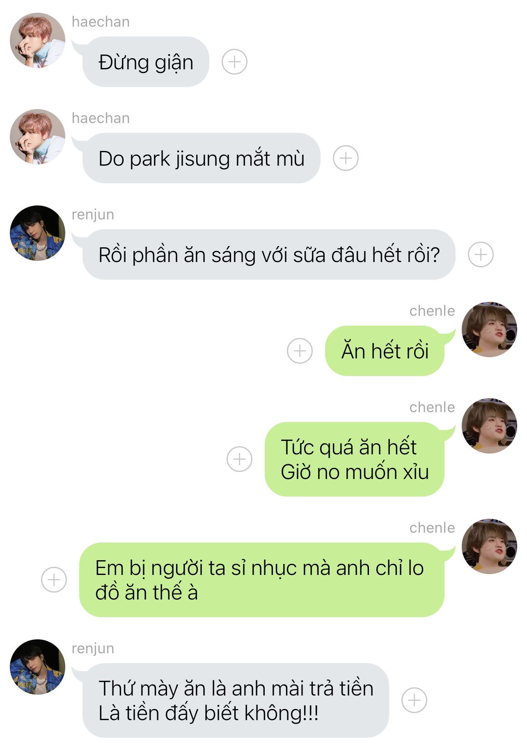The height and width of the screenshot is (748, 527).
Task: Tap plus icon beside "Thứ mày ăn là anh mài"
Action: click(x=414, y=700)
